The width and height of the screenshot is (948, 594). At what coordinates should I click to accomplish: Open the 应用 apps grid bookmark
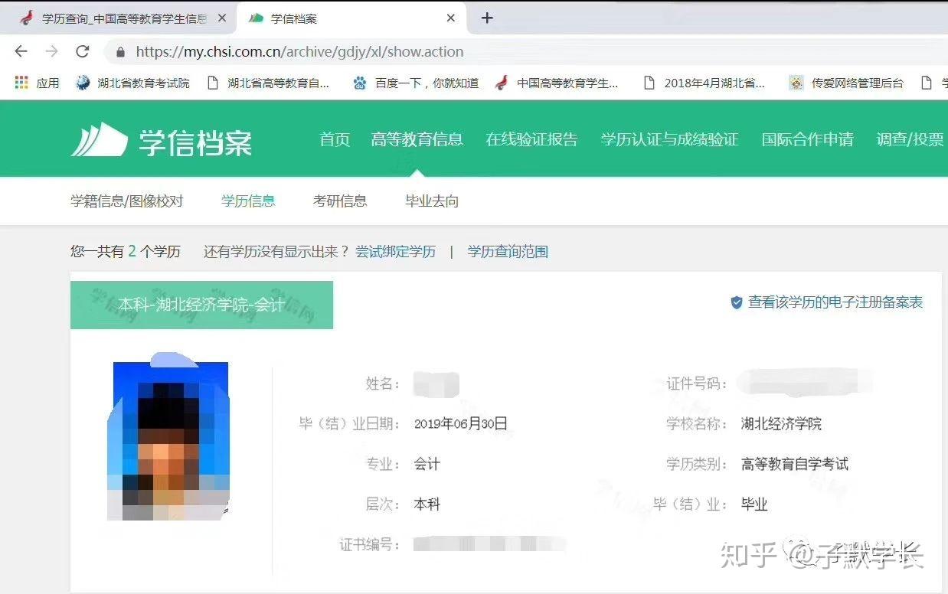[x=37, y=83]
